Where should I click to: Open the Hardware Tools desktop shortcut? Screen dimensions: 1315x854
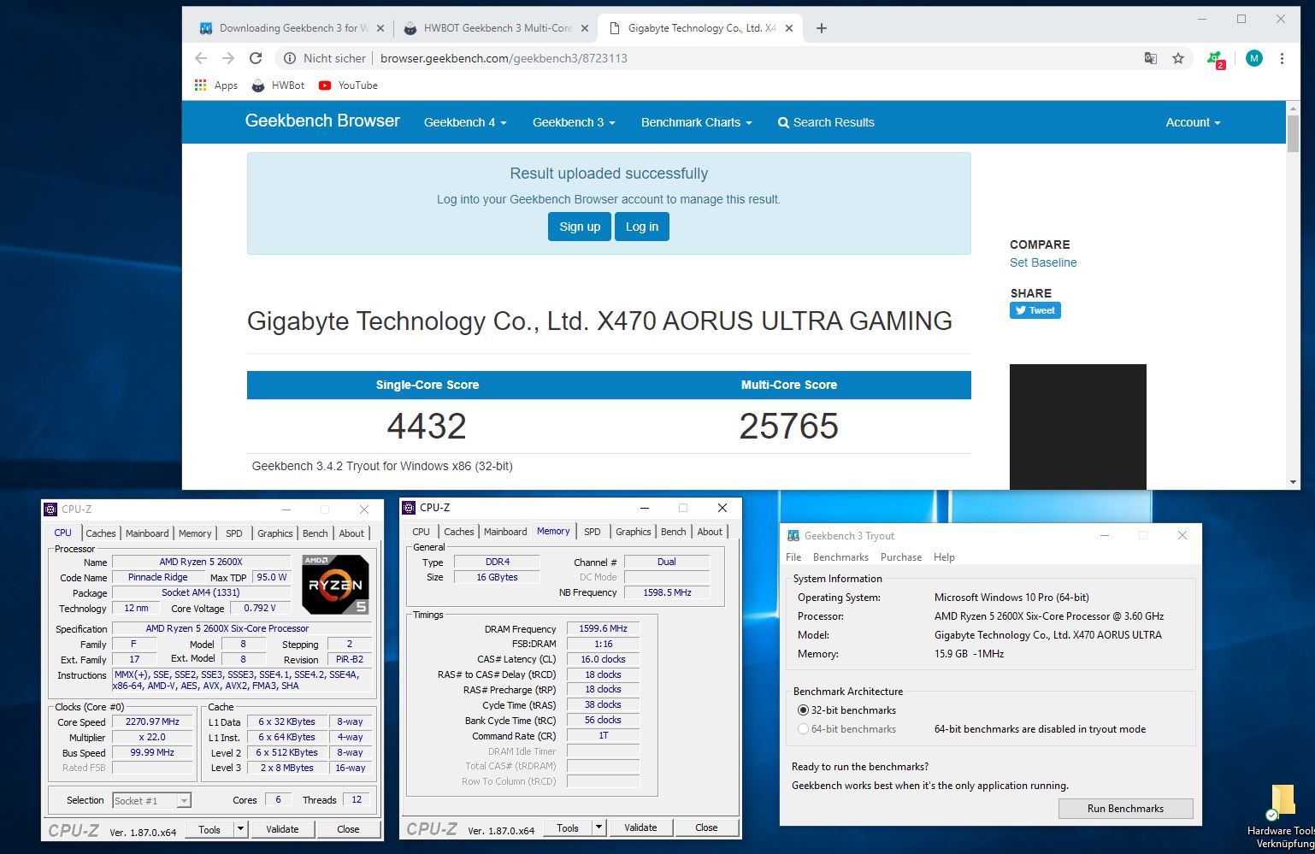1281,816
